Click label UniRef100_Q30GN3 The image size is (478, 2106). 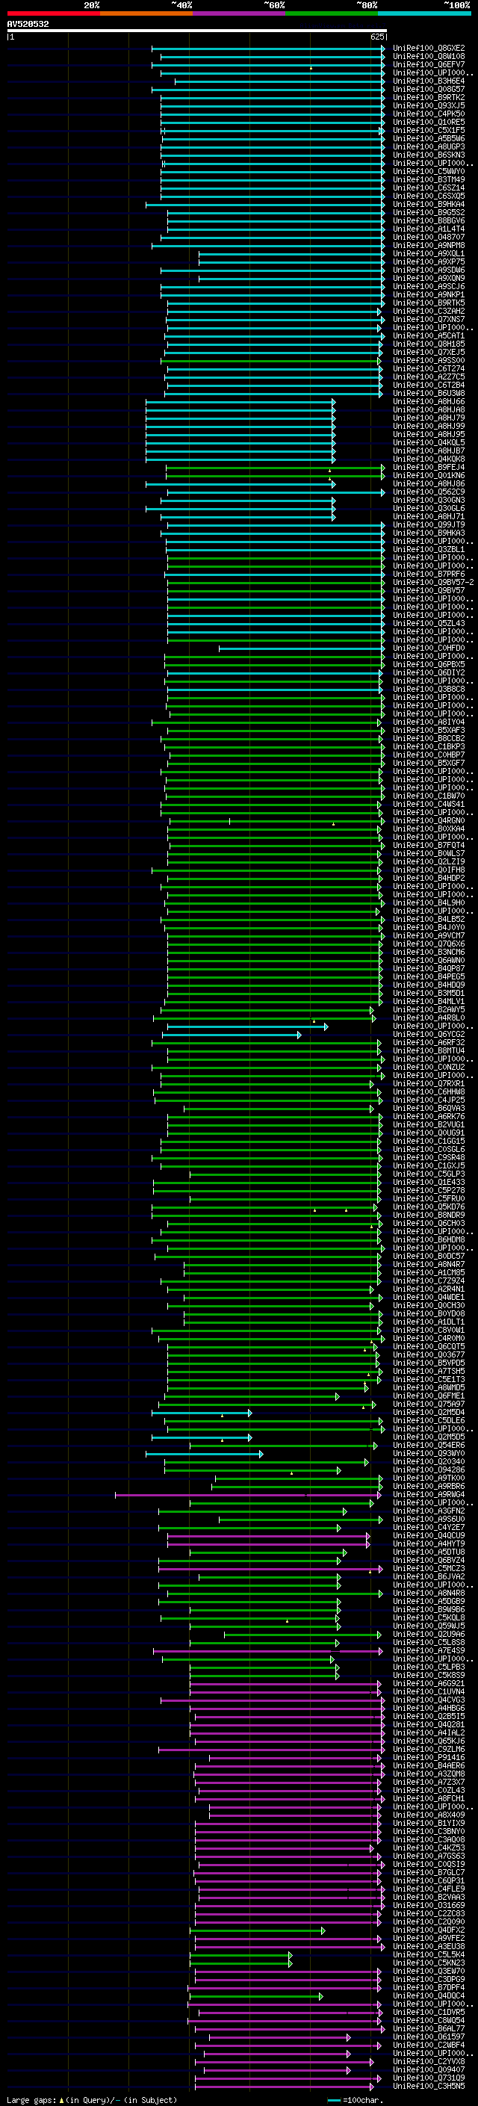click(429, 501)
